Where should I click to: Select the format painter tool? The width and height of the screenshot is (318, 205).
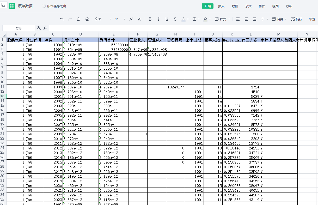coord(78,19)
